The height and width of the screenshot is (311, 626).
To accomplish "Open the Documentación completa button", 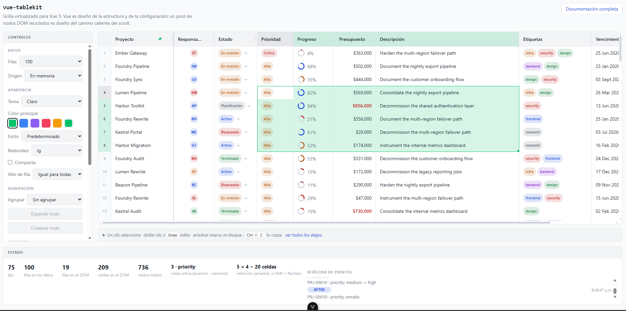I will [592, 9].
